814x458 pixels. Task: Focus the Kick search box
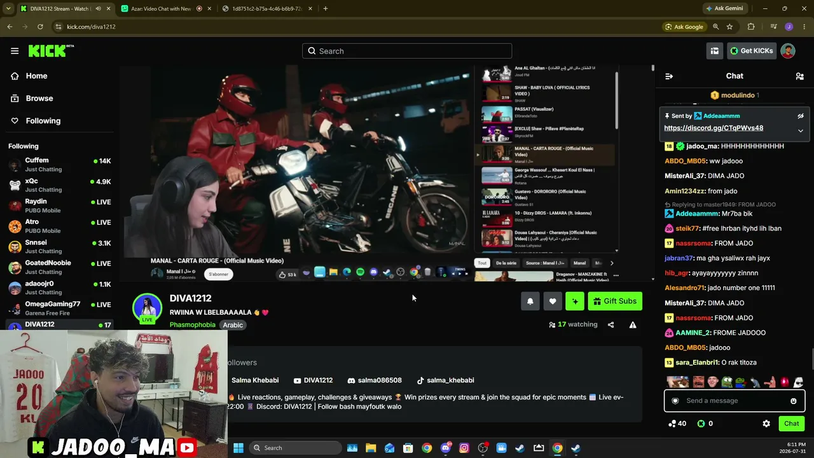(407, 51)
